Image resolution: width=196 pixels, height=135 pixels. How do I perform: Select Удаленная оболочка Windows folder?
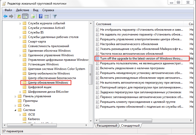point(49,51)
